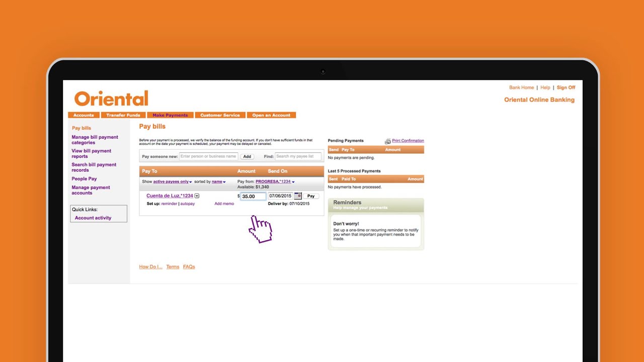This screenshot has width=644, height=362.
Task: Open the How Do I... link
Action: tap(150, 267)
